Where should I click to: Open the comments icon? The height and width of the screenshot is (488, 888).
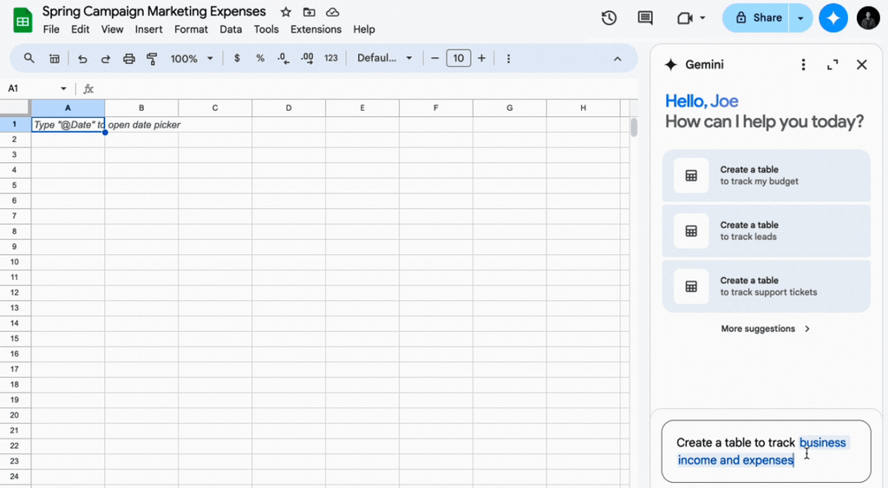[645, 18]
